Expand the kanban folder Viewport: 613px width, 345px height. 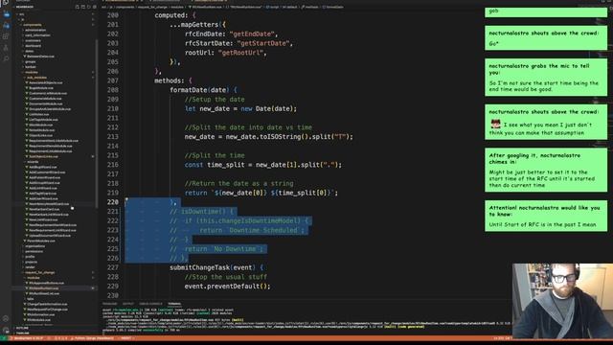click(x=30, y=67)
